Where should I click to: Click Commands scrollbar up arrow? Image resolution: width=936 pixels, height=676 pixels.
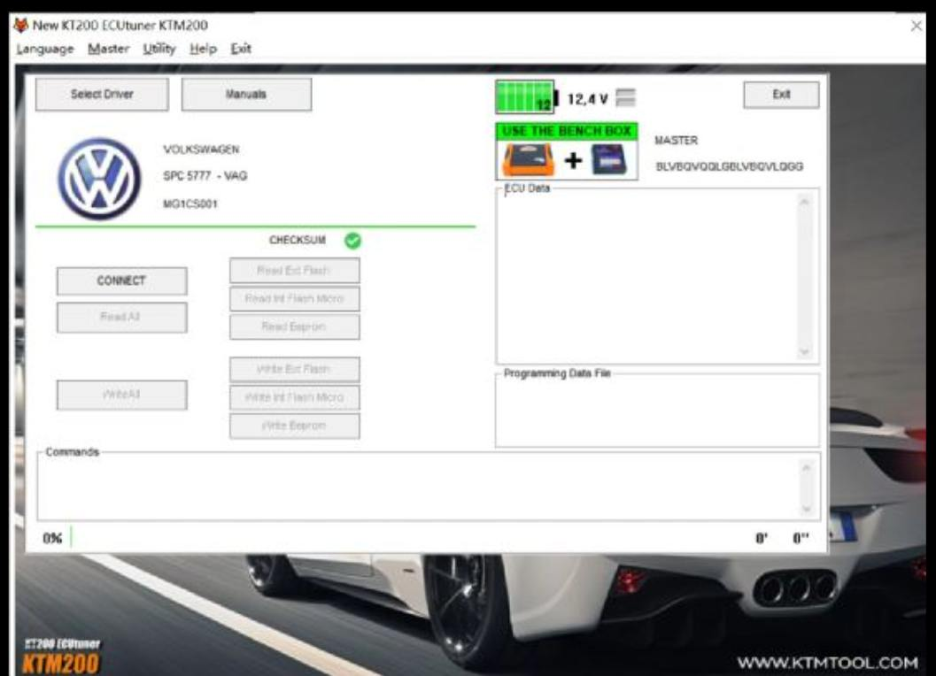[807, 467]
